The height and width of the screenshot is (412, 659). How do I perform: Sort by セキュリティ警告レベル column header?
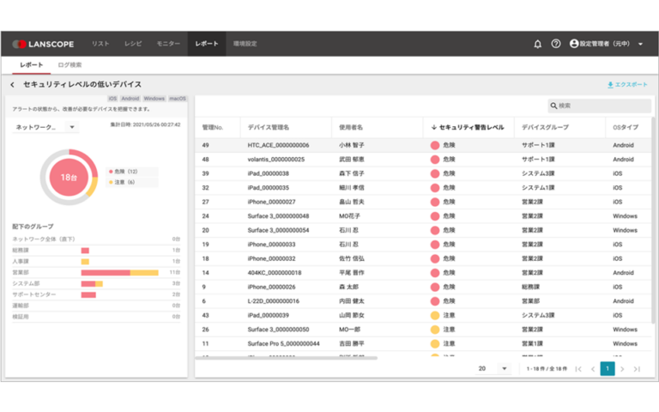tap(467, 127)
